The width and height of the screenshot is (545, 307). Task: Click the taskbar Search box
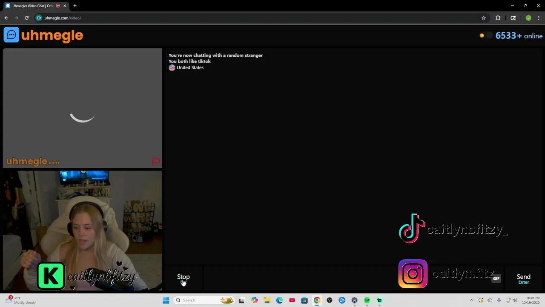[x=205, y=300]
